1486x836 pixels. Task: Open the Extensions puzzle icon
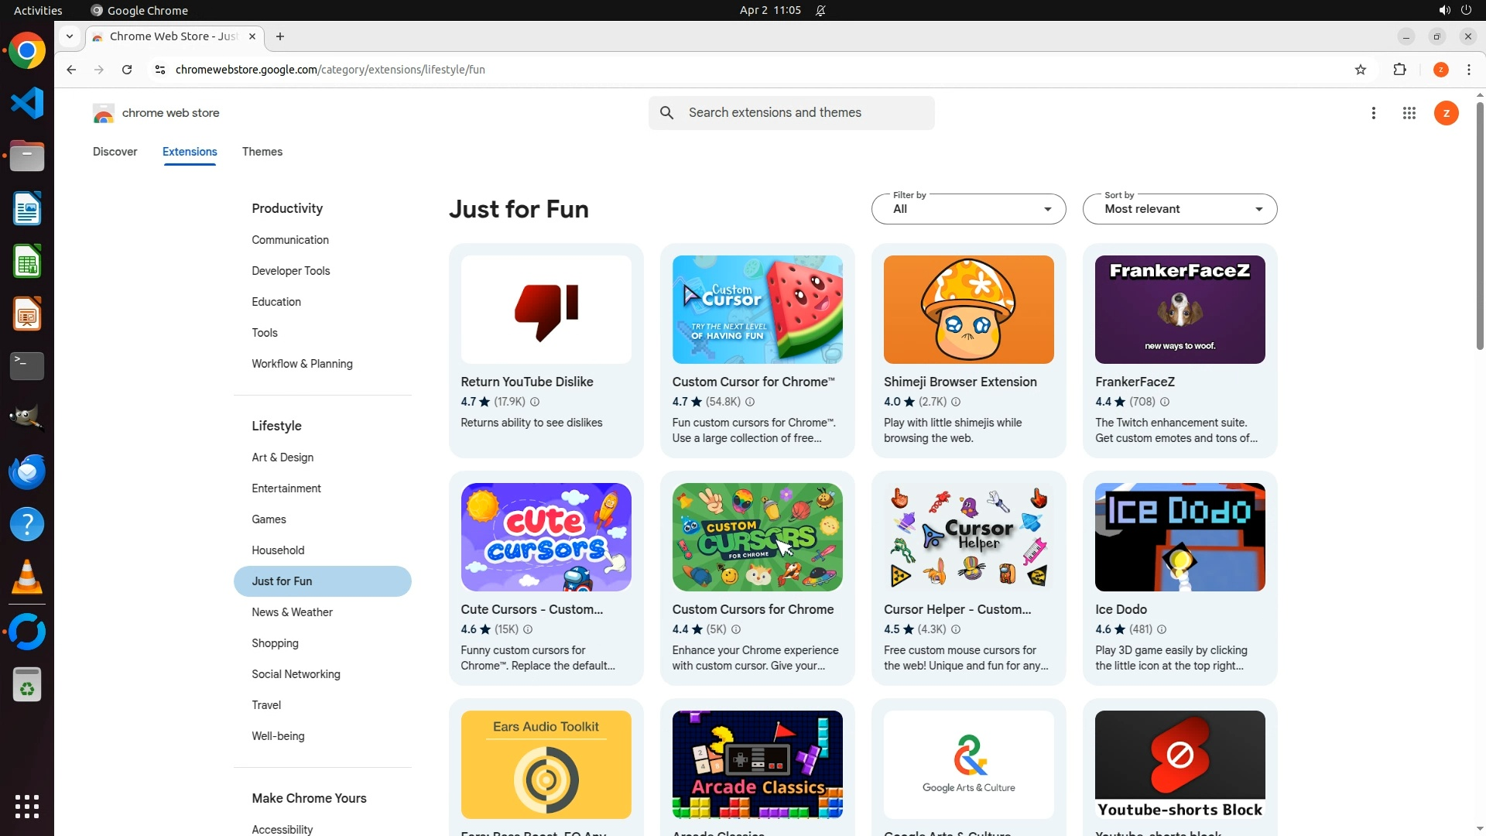click(1399, 70)
